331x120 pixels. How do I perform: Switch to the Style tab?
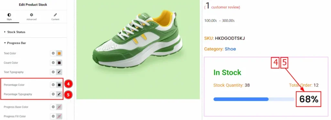(x=9, y=17)
